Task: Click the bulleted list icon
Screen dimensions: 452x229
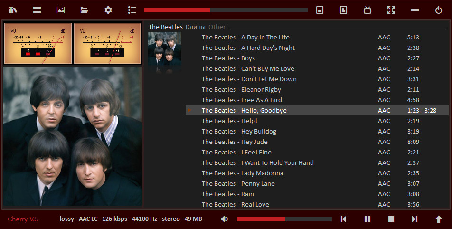Action: pos(132,10)
